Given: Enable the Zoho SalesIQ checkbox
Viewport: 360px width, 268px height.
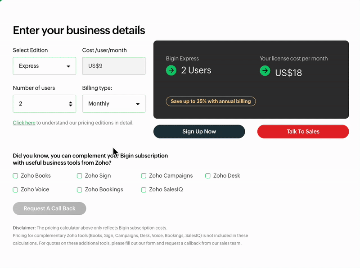Looking at the screenshot, I should (x=144, y=190).
